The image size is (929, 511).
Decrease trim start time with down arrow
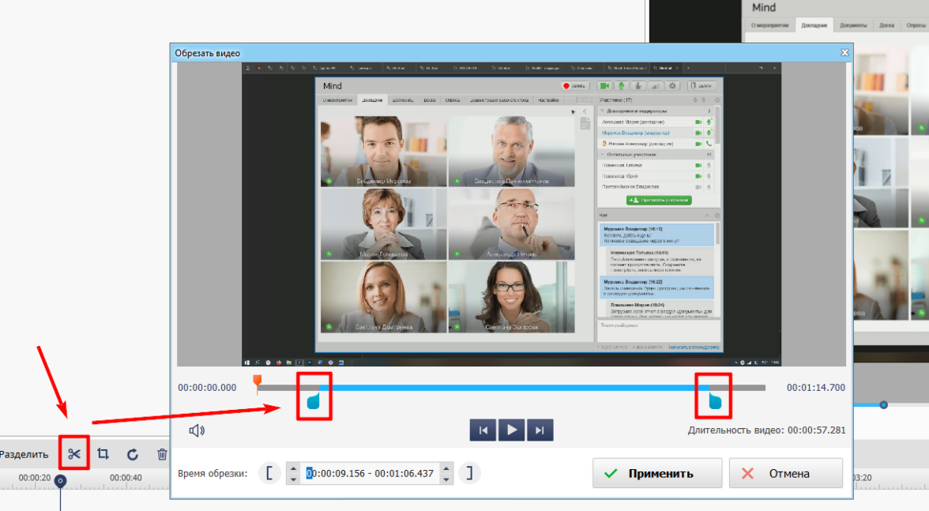[x=293, y=479]
